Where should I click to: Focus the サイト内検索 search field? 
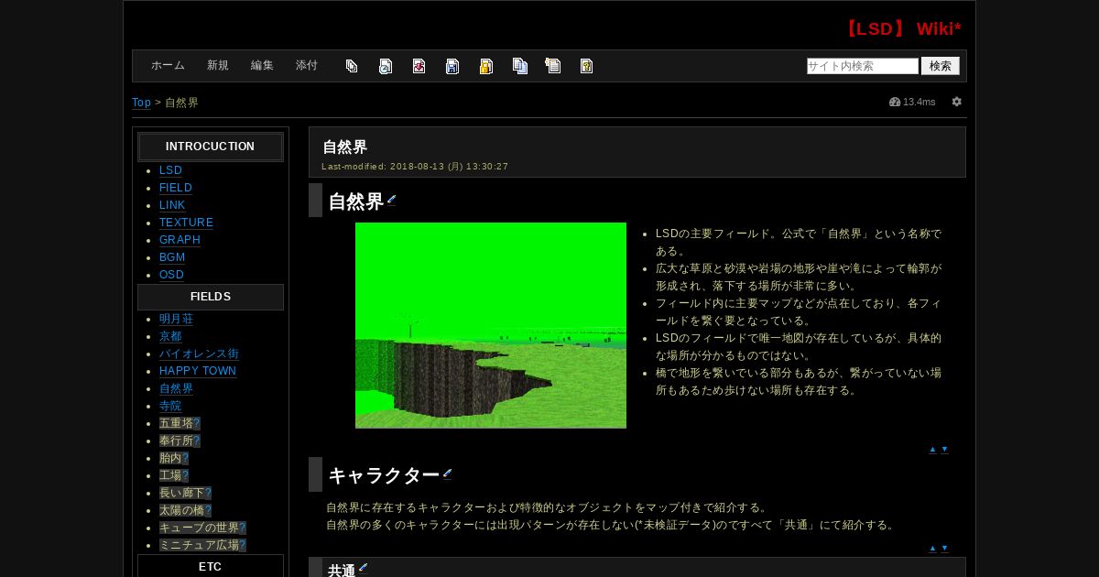863,66
